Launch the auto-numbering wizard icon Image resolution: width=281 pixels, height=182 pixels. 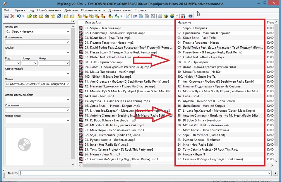(x=153, y=16)
